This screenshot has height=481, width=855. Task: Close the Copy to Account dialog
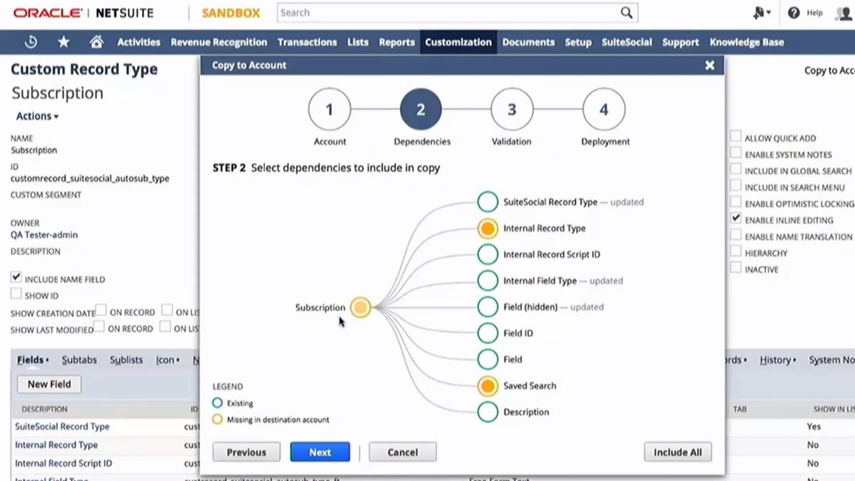pyautogui.click(x=710, y=65)
